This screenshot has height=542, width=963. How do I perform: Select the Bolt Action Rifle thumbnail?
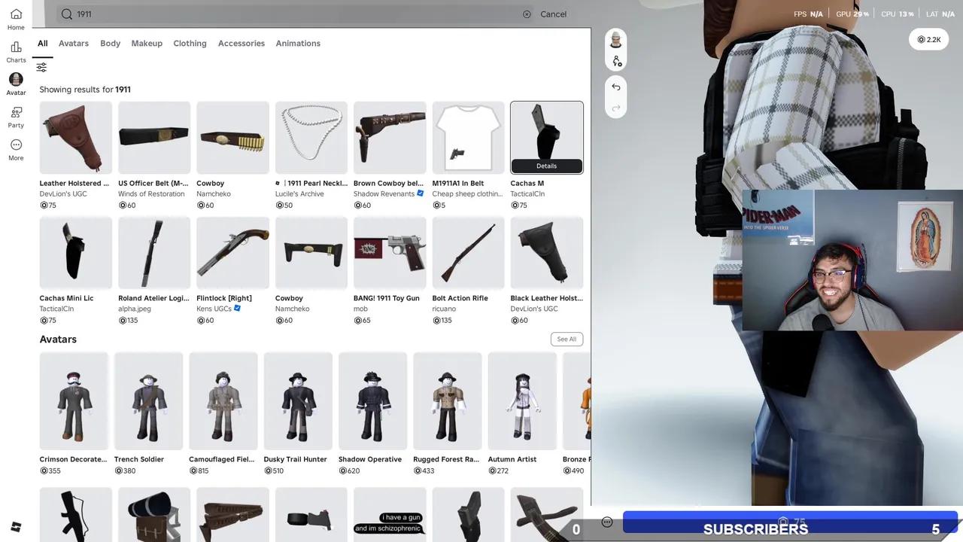click(x=469, y=253)
